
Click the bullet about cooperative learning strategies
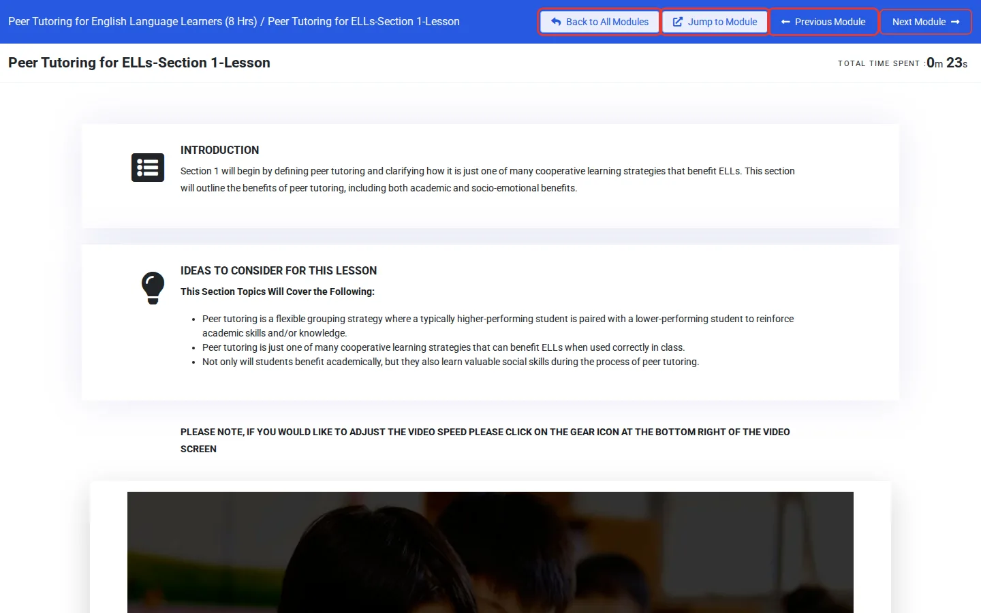[x=443, y=347]
